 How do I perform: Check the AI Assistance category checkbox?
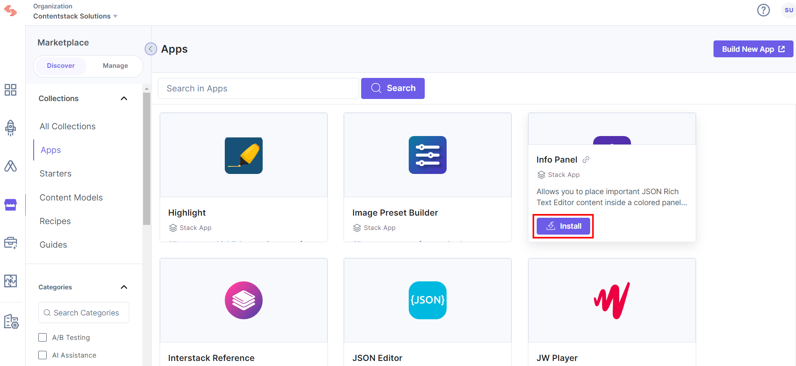coord(43,355)
